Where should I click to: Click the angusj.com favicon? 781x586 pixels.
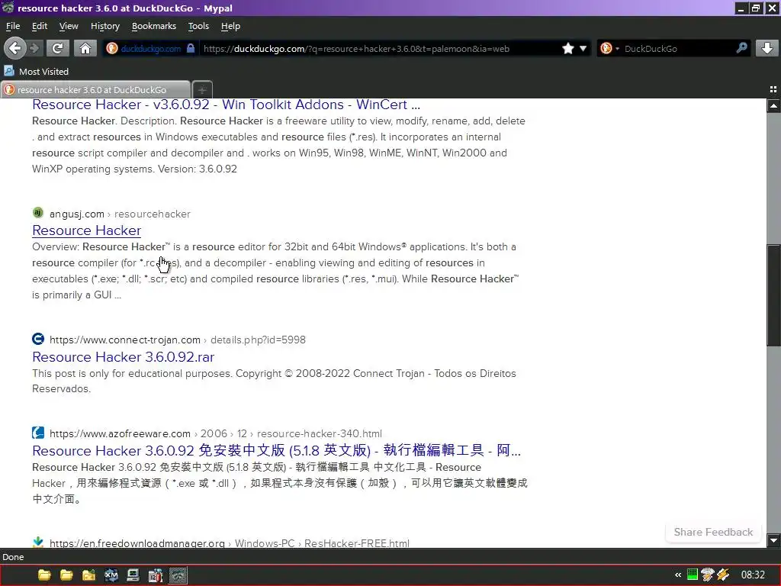[38, 214]
